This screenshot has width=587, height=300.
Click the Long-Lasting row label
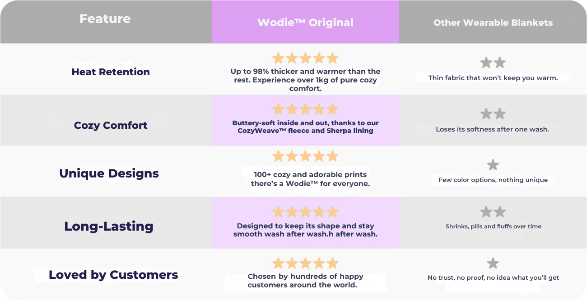point(109,226)
